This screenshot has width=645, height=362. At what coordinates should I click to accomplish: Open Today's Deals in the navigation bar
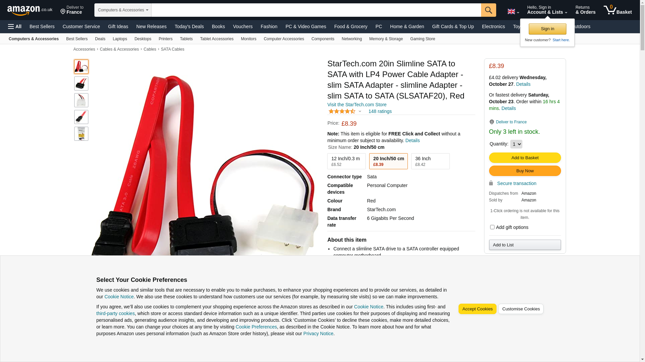pos(189,26)
